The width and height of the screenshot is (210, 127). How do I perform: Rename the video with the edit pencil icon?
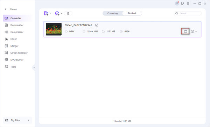pyautogui.click(x=97, y=25)
